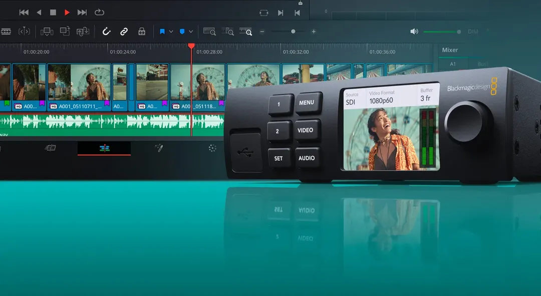This screenshot has height=296, width=541.
Task: Click the purple flag on A00_051118 clip
Action: 221,103
